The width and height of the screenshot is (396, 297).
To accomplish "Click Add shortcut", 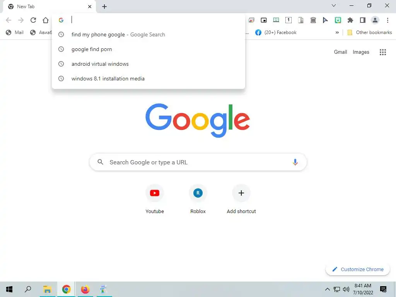I will click(241, 200).
